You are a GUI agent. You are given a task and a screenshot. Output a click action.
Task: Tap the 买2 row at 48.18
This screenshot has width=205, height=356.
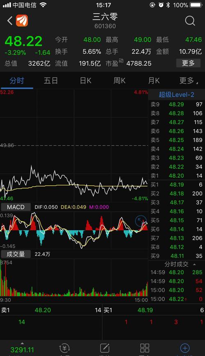176,194
